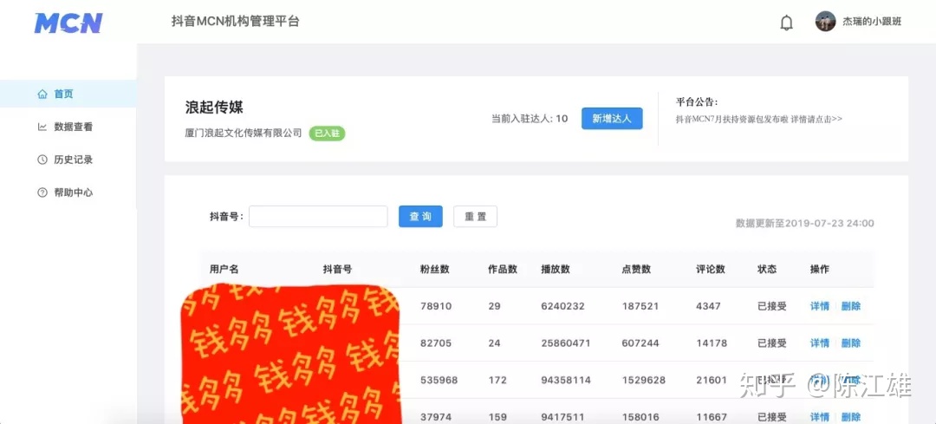The image size is (936, 424).
Task: Focus the 抖音号 search input
Action: click(318, 216)
